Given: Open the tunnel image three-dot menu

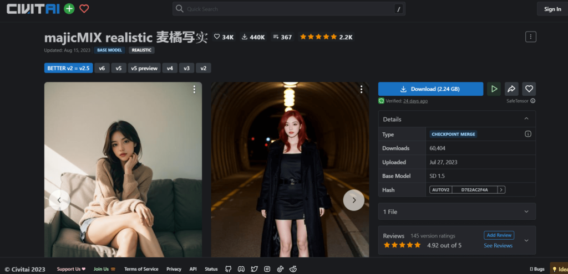Looking at the screenshot, I should tap(361, 89).
